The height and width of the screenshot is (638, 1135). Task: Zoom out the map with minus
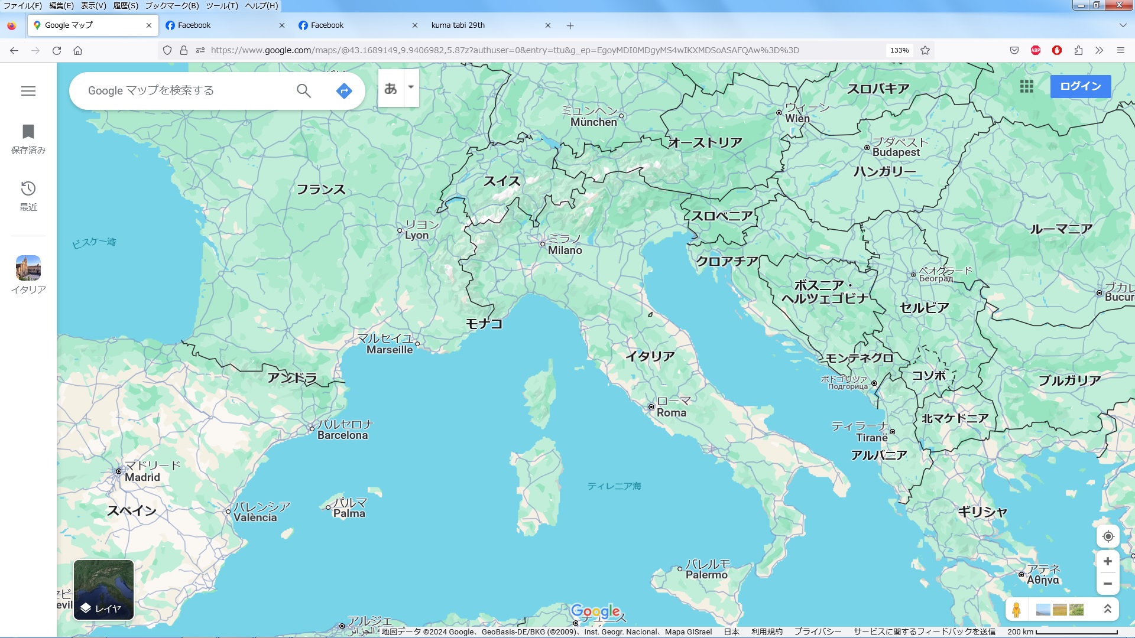point(1108,584)
